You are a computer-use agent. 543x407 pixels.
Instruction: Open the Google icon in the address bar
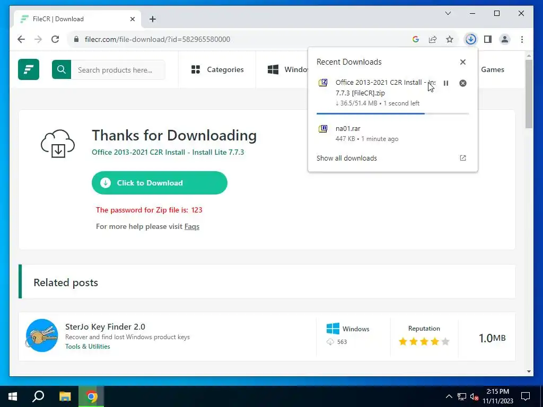pos(416,39)
